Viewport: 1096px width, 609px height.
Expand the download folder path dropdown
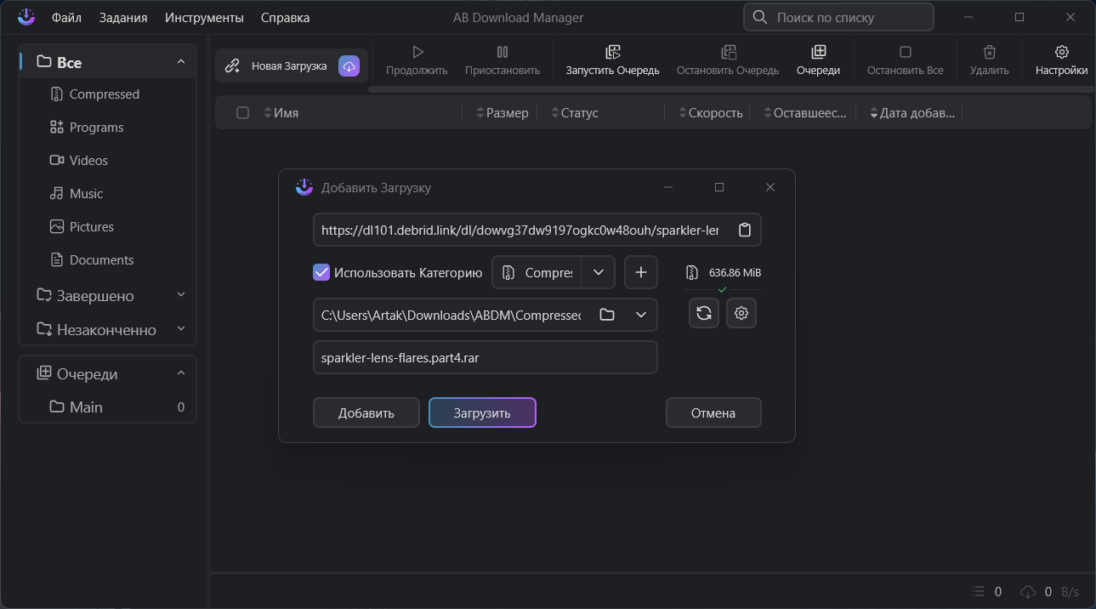click(x=641, y=315)
